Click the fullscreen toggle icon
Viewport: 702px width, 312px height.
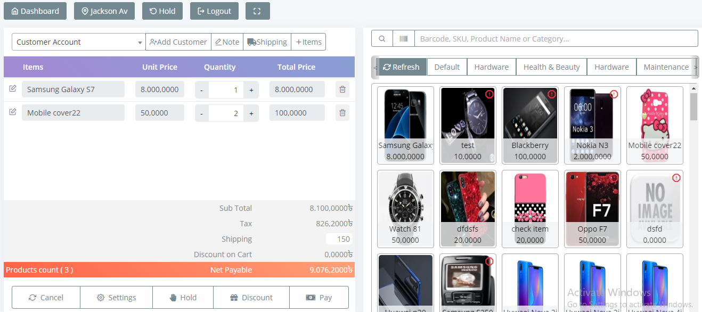pos(257,11)
